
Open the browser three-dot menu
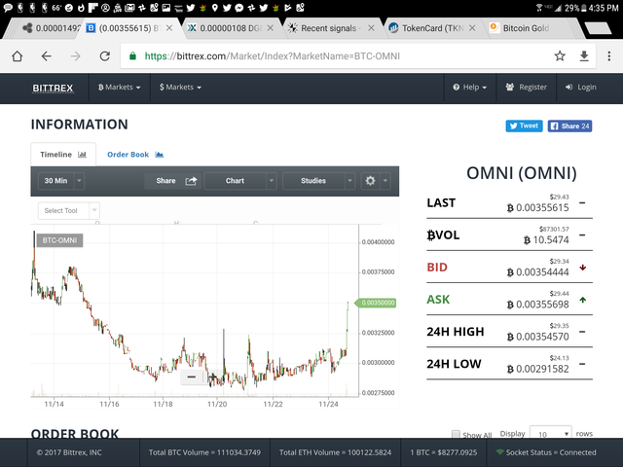point(609,56)
